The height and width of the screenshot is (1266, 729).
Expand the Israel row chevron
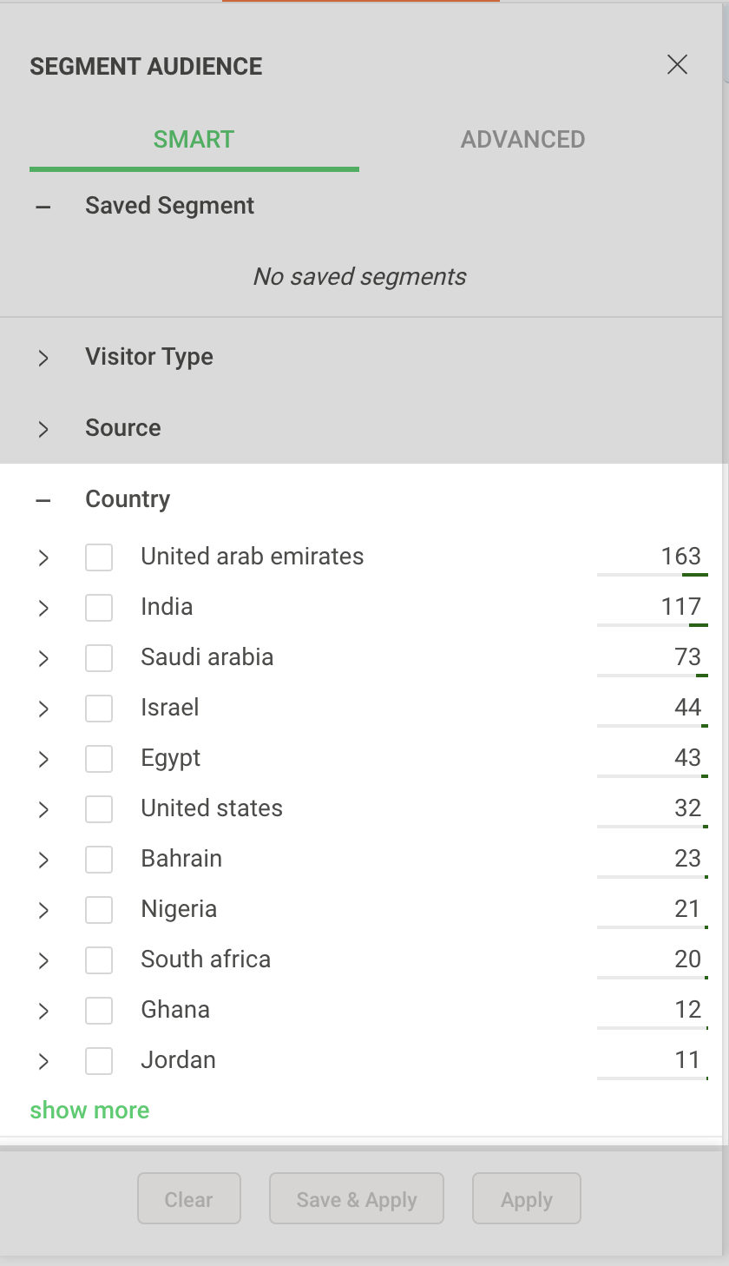click(x=43, y=709)
